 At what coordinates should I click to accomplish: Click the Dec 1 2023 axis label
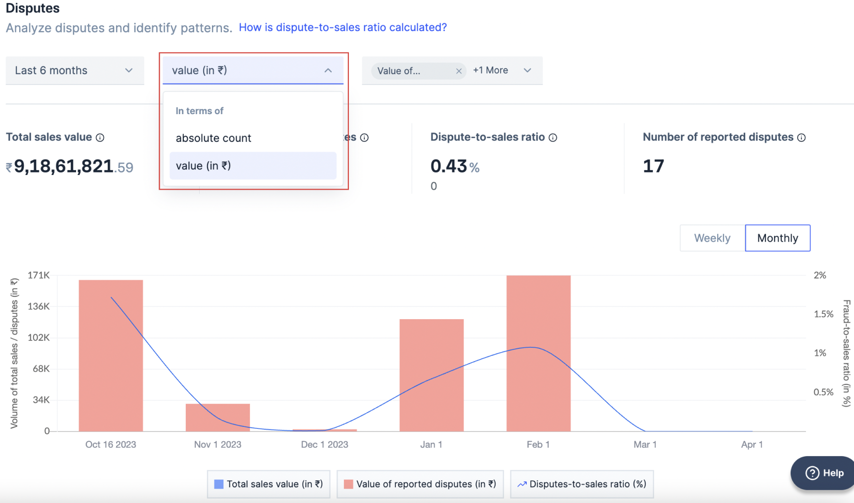point(325,445)
